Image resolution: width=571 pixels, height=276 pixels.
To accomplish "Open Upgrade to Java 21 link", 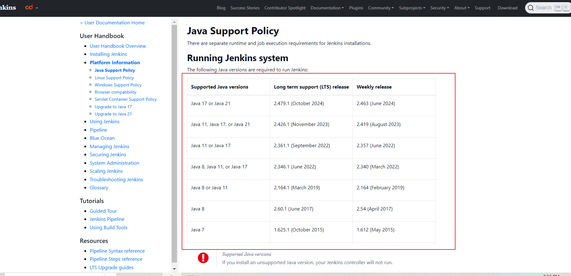I will 113,114.
